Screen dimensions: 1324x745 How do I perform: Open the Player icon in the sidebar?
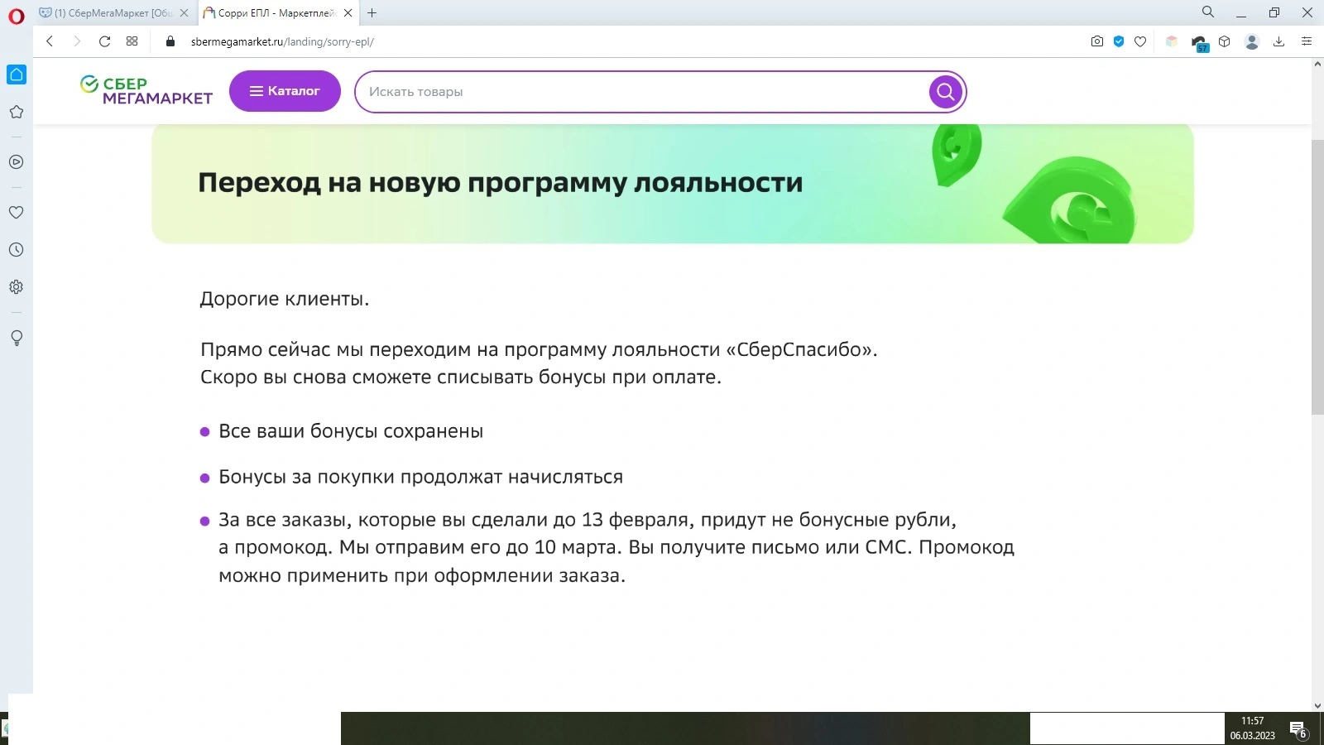pyautogui.click(x=17, y=162)
